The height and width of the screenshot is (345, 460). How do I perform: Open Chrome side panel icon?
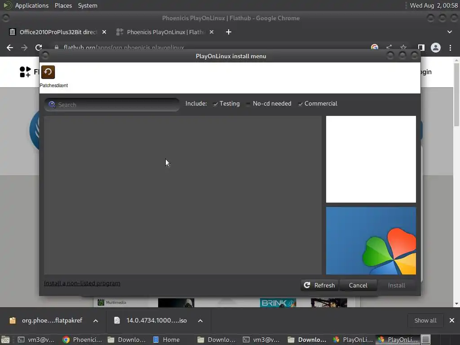[421, 48]
